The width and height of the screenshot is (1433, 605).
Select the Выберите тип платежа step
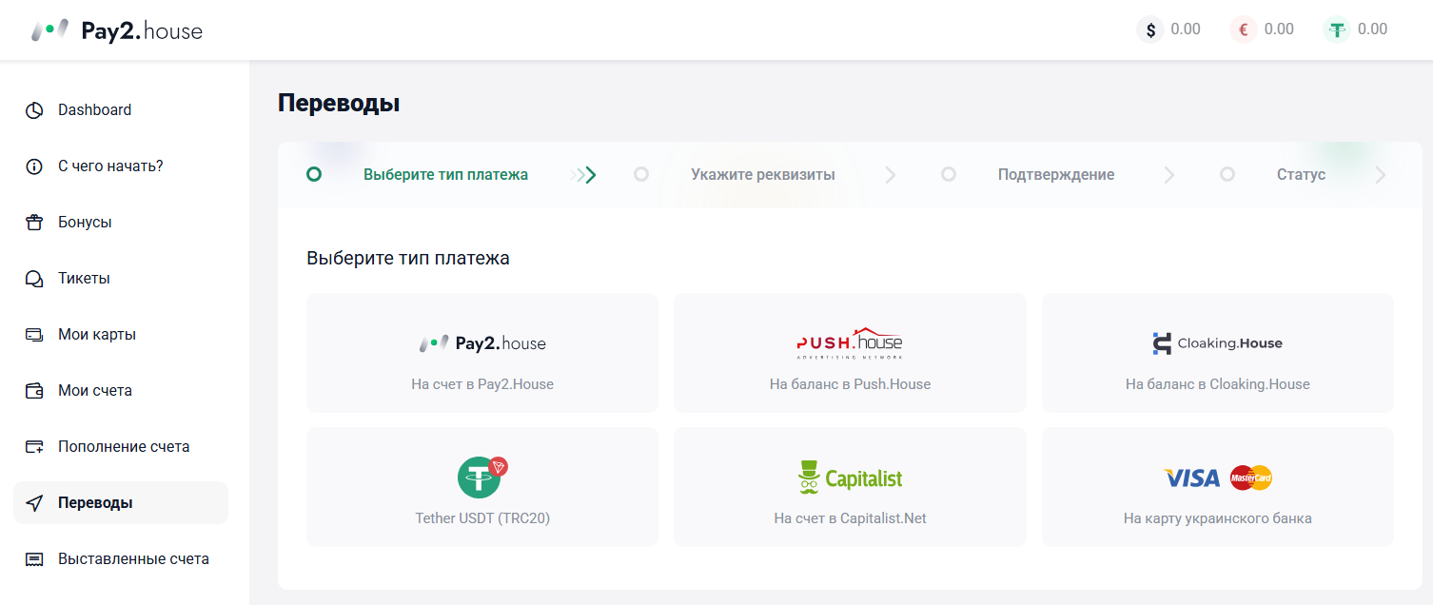pyautogui.click(x=445, y=175)
